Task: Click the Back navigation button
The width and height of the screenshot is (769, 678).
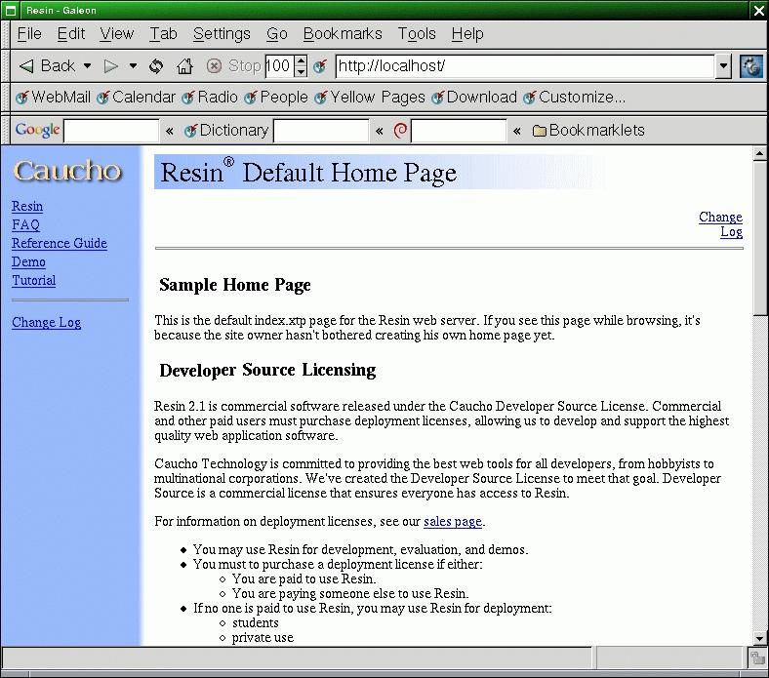Action: click(47, 66)
